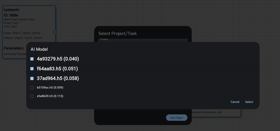Enable the b5109ac.h5 model checkbox
The height and width of the screenshot is (131, 280).
coord(32,88)
